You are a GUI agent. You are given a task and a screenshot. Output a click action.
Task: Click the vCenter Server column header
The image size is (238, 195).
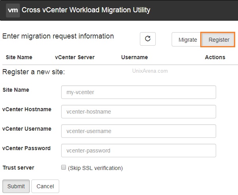(x=75, y=57)
